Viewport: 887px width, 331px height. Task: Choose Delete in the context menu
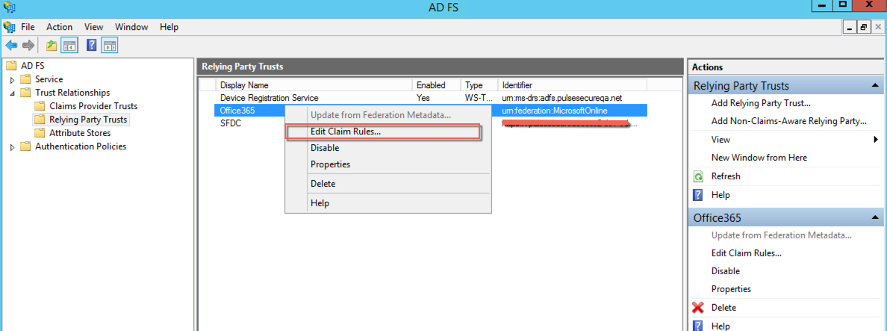click(388, 184)
